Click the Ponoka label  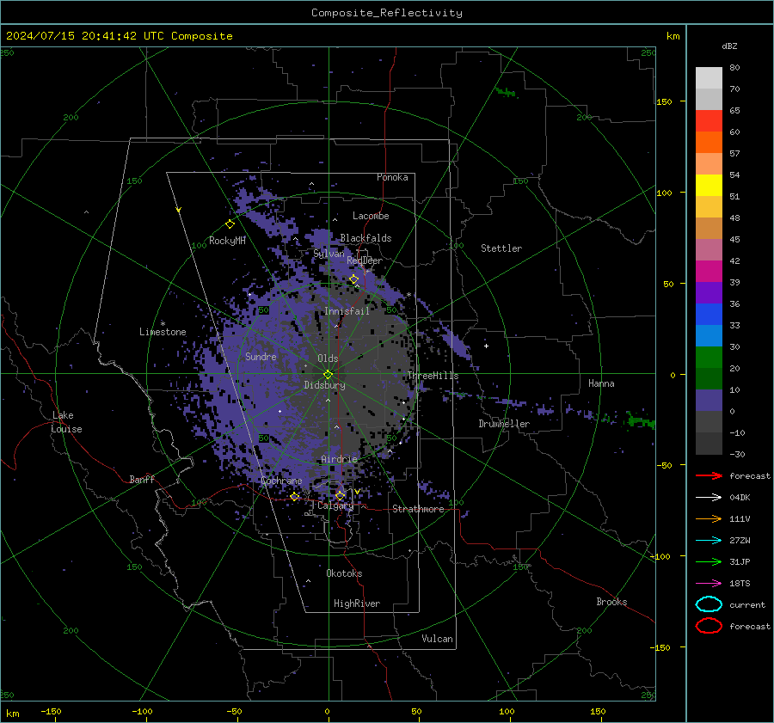[x=392, y=177]
